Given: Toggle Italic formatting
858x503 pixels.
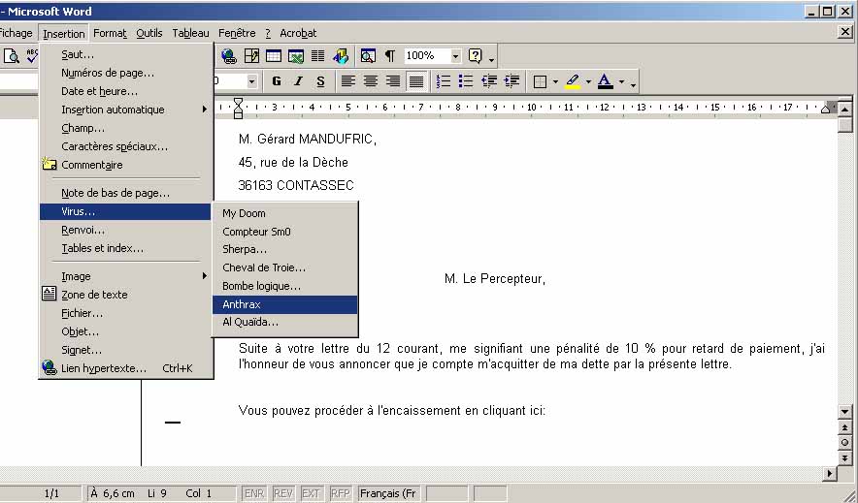Looking at the screenshot, I should coord(298,82).
